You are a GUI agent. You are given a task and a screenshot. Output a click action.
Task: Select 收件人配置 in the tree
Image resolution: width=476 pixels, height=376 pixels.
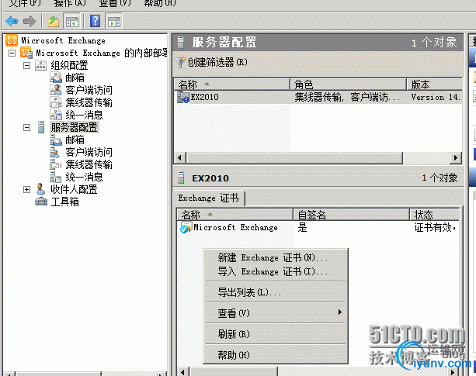[74, 189]
